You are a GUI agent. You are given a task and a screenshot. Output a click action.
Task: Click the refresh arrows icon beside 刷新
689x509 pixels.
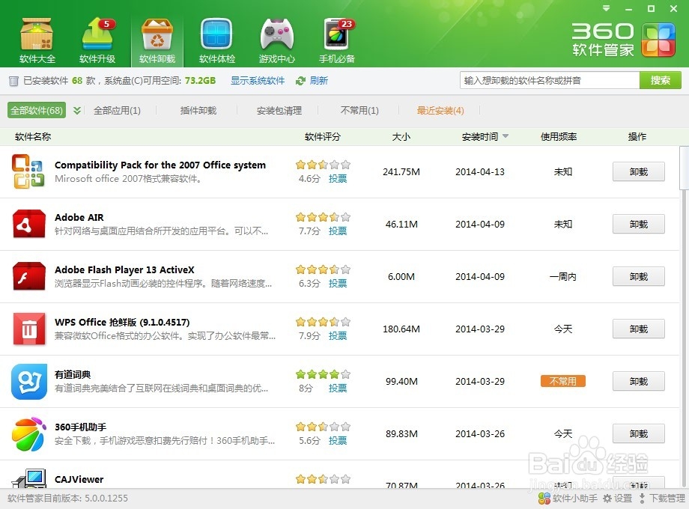click(300, 81)
